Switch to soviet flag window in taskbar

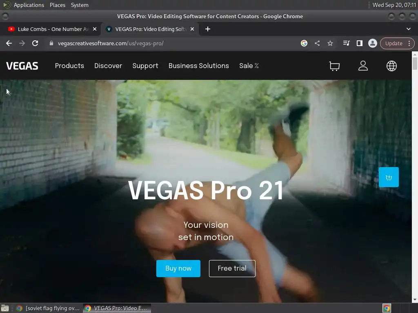[48, 308]
